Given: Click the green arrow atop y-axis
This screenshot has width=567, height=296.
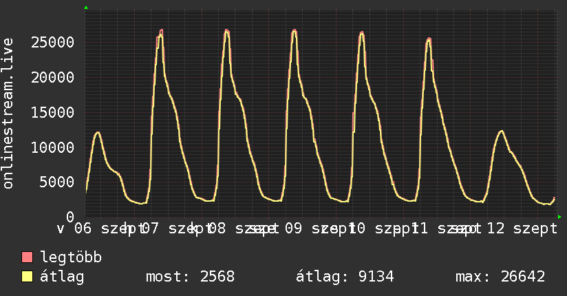Looking at the screenshot, I should click(x=86, y=8).
